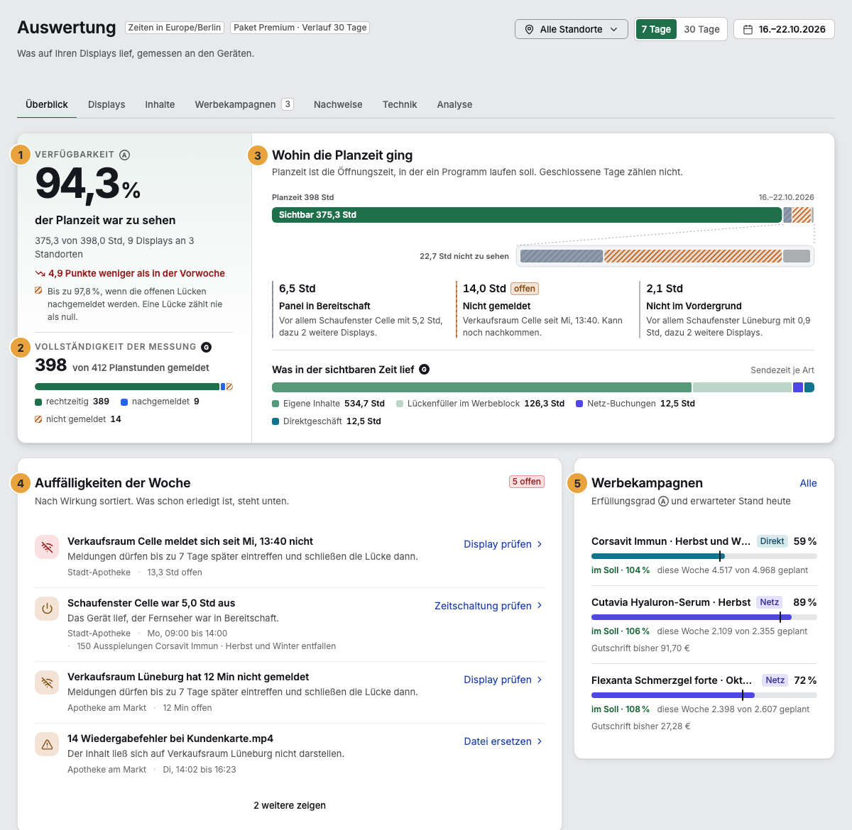Select the Überblick tab
The image size is (852, 830).
(x=47, y=104)
